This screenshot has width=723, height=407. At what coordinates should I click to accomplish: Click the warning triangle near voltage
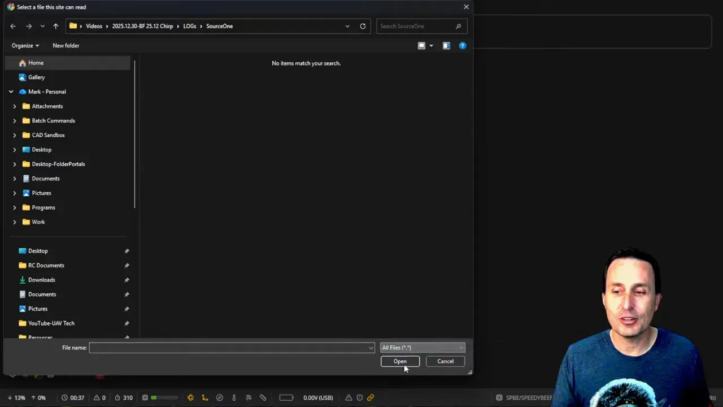349,397
